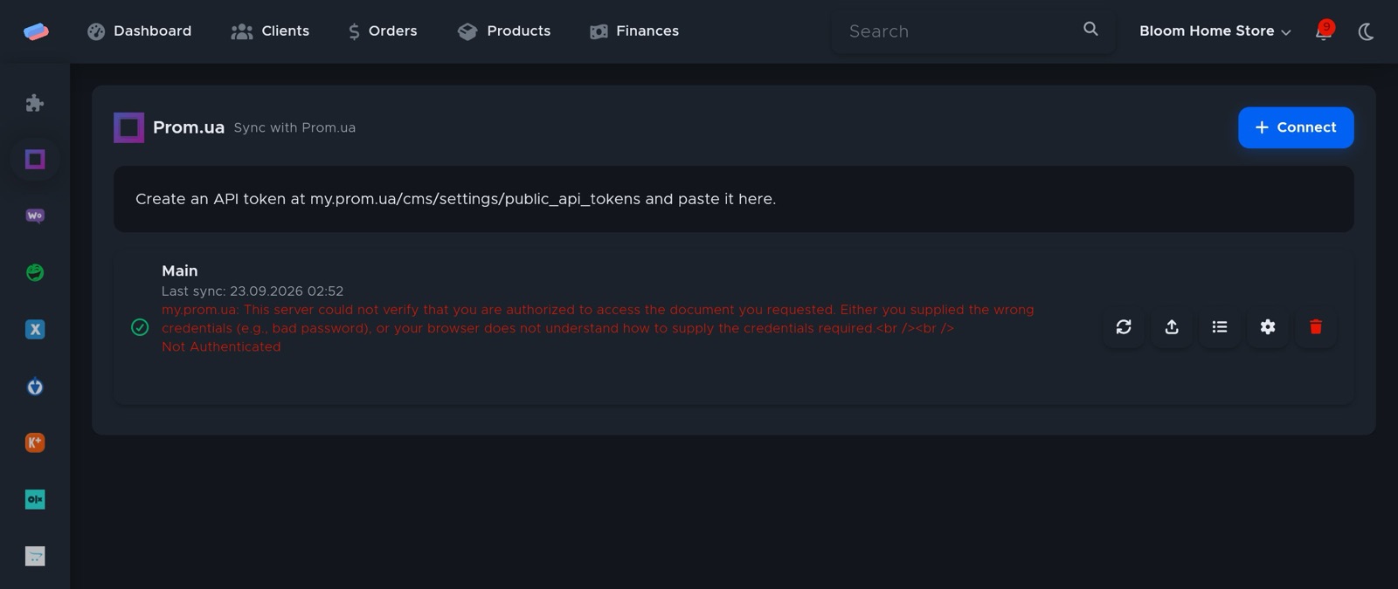The width and height of the screenshot is (1398, 589).
Task: Open the Dashboard menu
Action: (x=139, y=31)
